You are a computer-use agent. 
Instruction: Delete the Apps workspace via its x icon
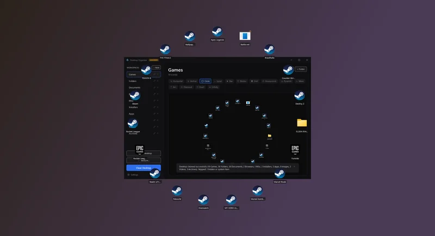(x=158, y=114)
